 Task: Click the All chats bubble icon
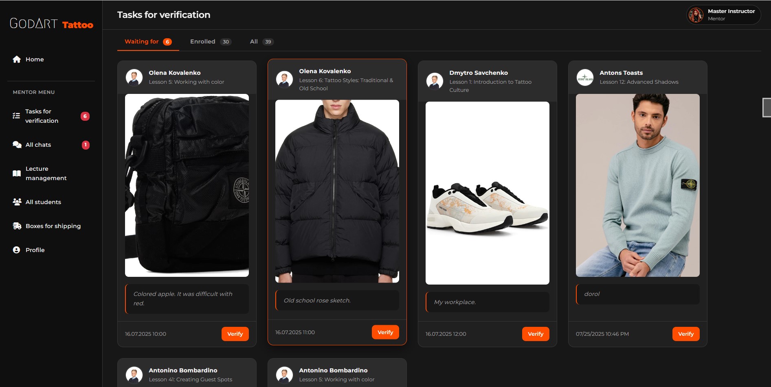click(x=17, y=145)
